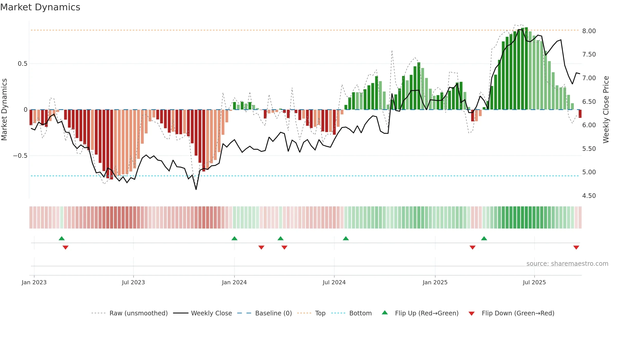Select the earliest green Flip Up marker in 2023
This screenshot has height=347, width=617.
[62, 238]
